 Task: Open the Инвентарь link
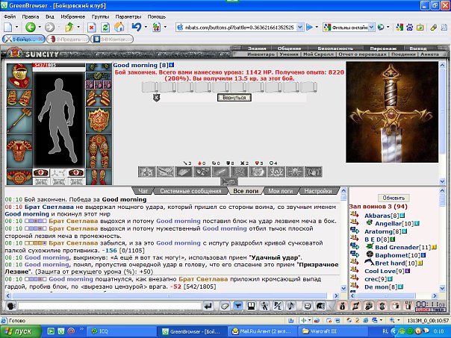261,54
